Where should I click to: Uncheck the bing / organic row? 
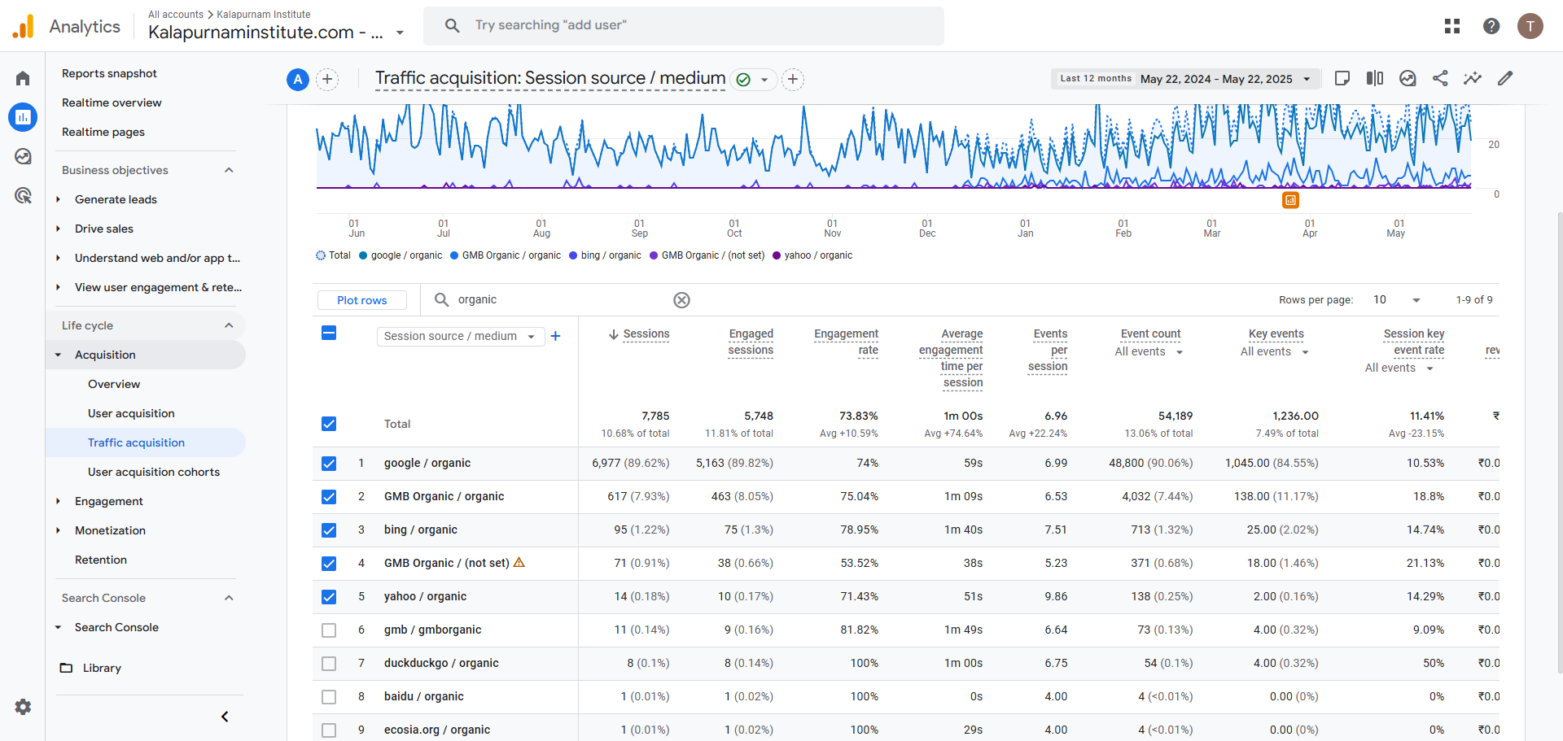tap(329, 530)
